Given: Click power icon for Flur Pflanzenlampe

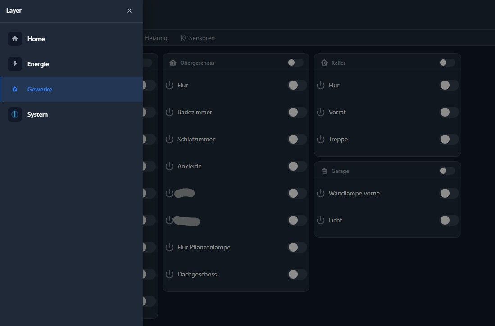Looking at the screenshot, I should click(169, 247).
